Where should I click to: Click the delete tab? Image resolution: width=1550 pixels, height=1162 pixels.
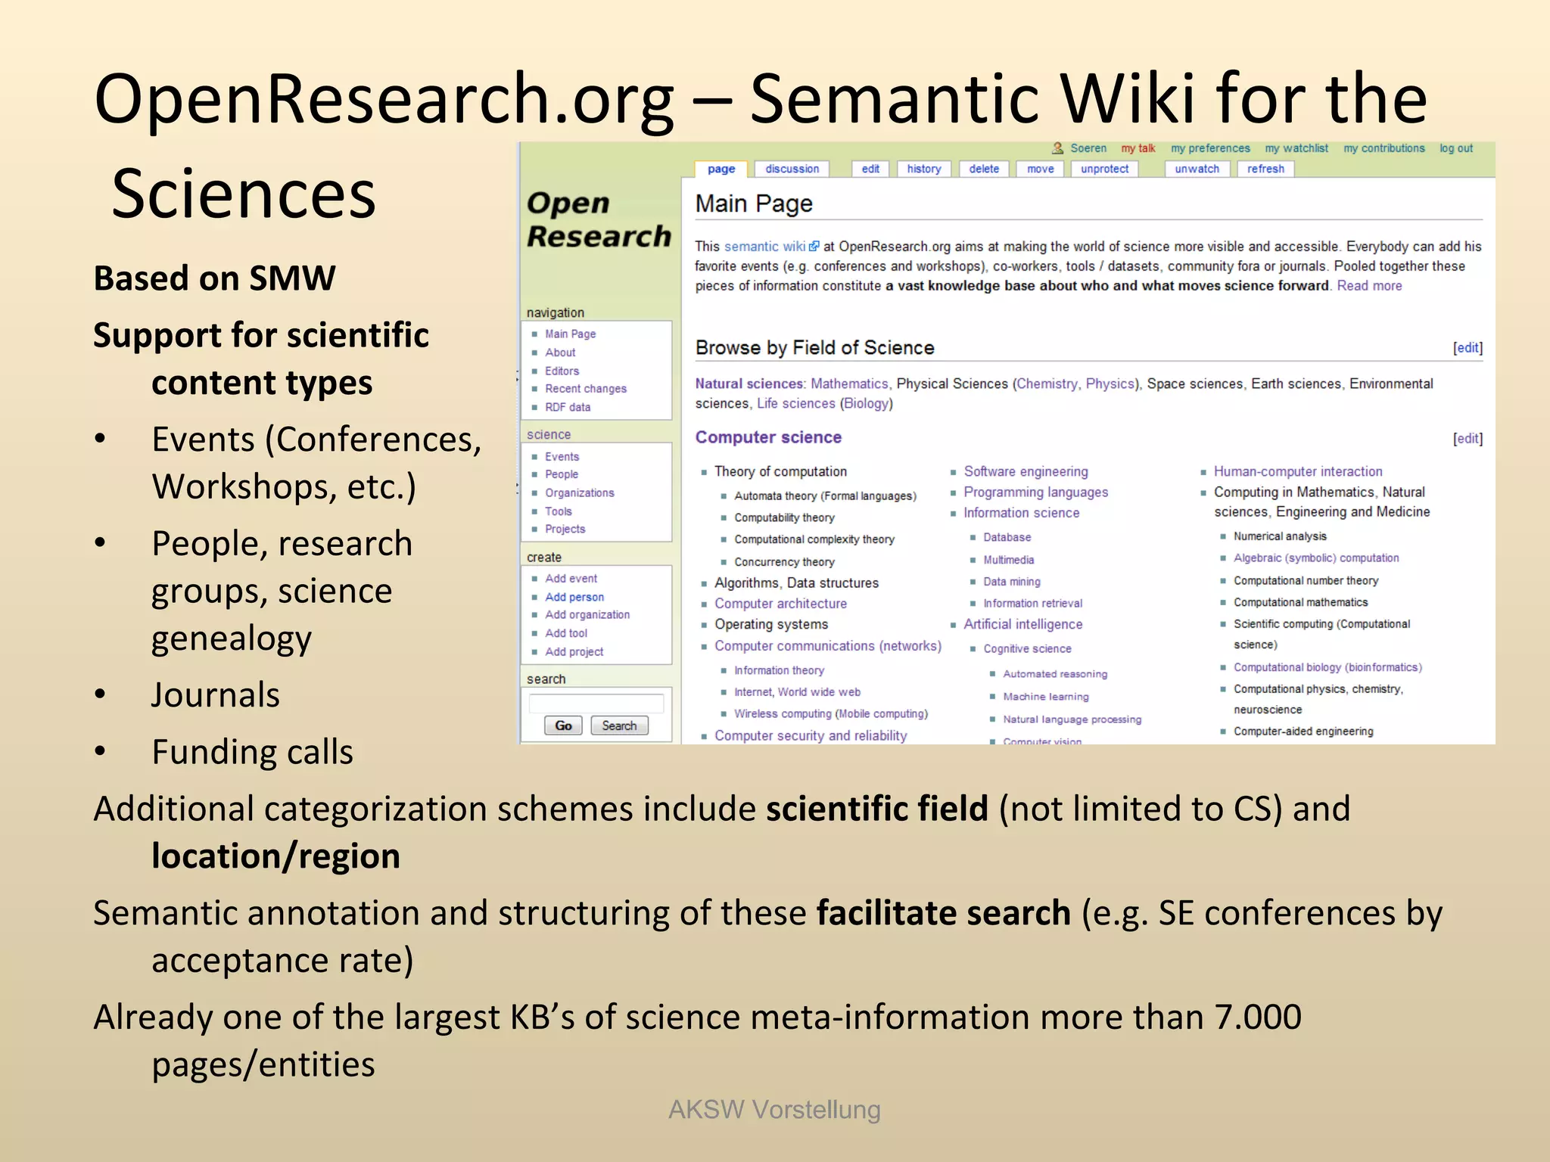[984, 169]
